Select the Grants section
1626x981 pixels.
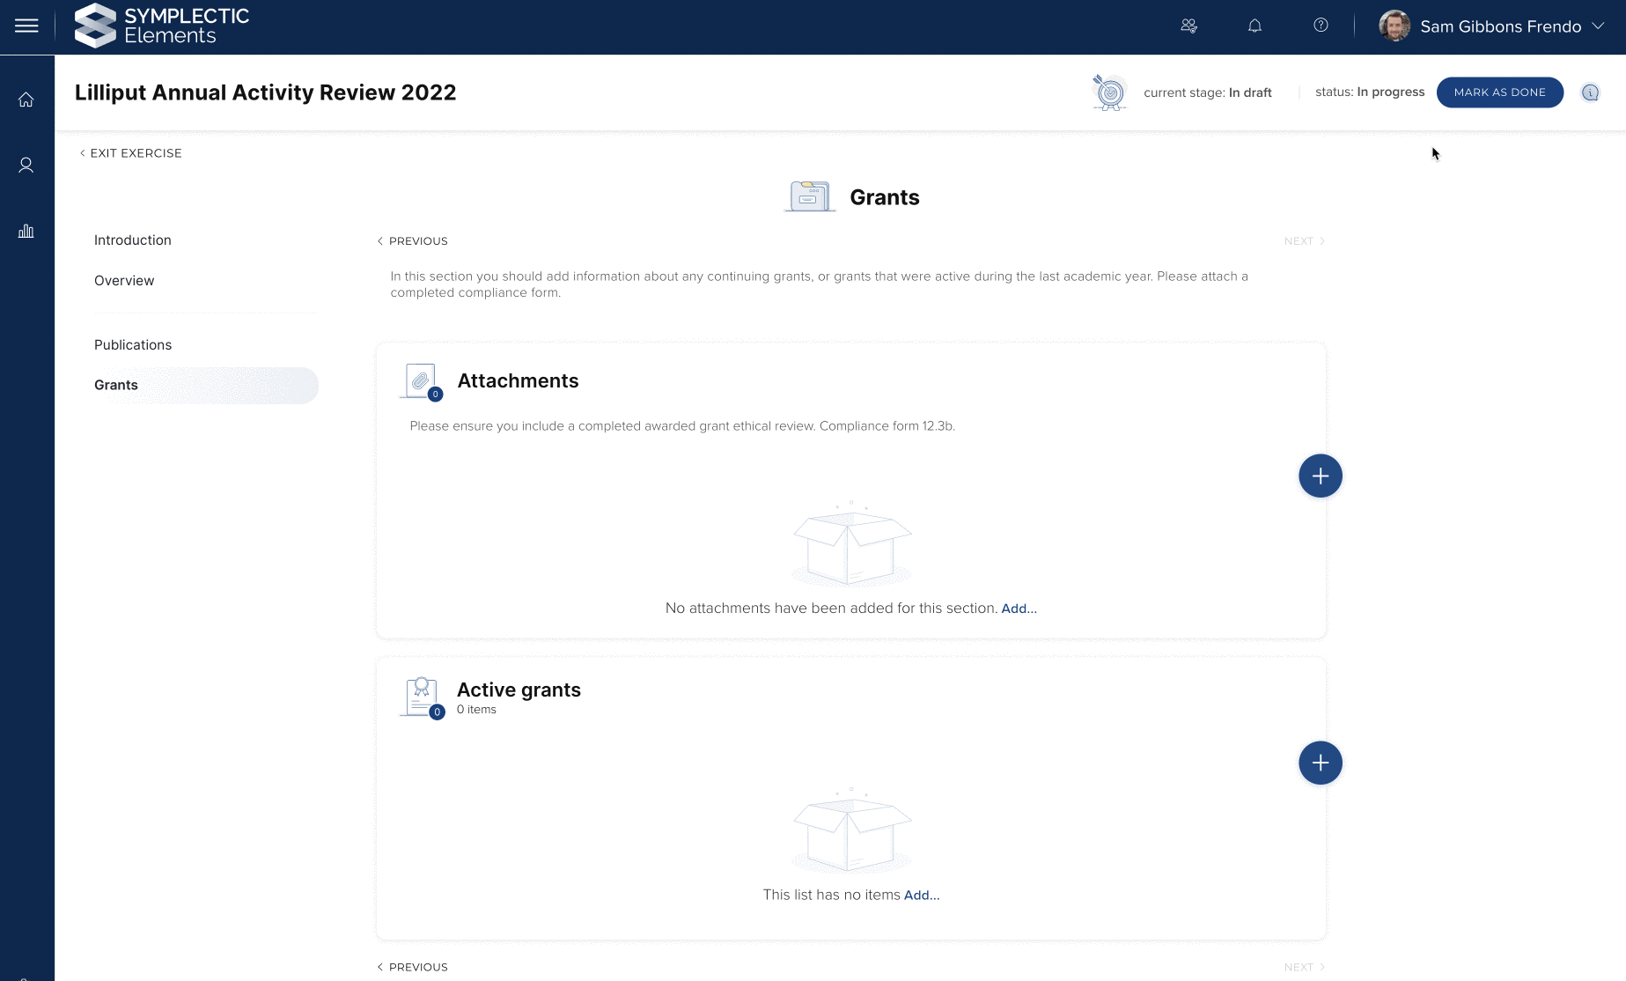coord(206,386)
